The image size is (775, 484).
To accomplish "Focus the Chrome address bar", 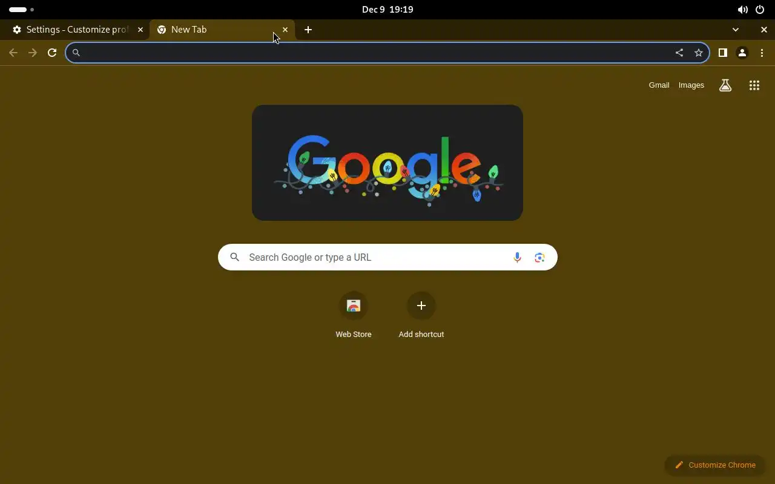I will click(x=387, y=53).
